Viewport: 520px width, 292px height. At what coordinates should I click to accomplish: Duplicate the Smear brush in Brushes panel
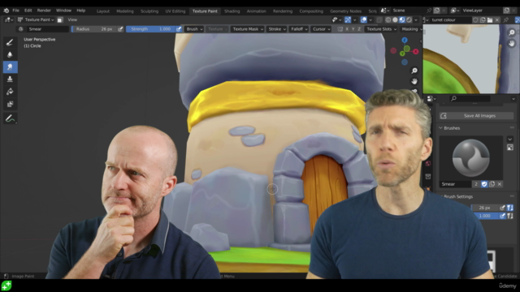(492, 184)
